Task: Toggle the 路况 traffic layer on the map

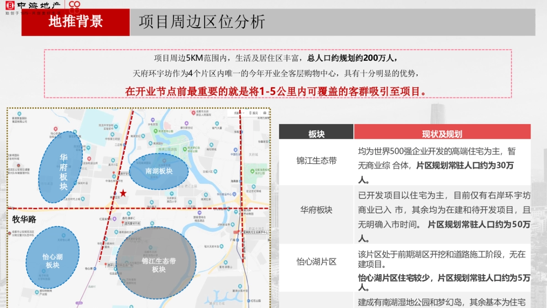Action: [x=253, y=113]
